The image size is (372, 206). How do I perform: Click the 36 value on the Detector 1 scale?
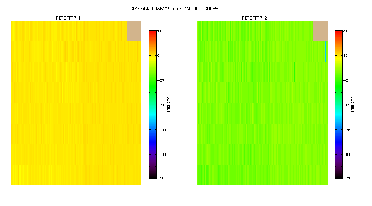[160, 32]
